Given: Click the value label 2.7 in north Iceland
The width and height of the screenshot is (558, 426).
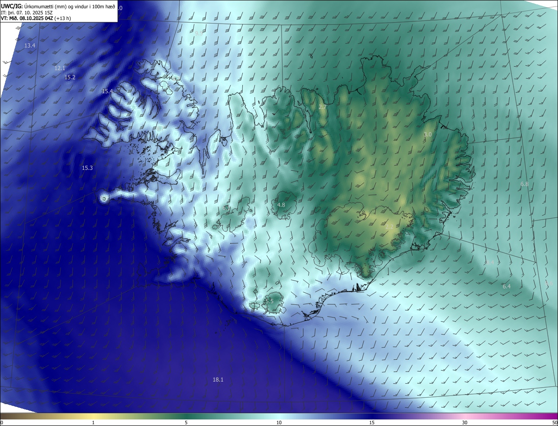Looking at the screenshot, I should [x=323, y=107].
